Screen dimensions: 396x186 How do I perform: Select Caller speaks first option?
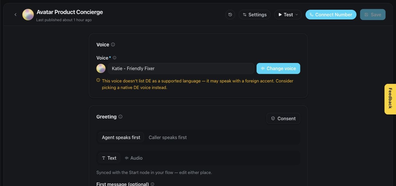coord(168,137)
